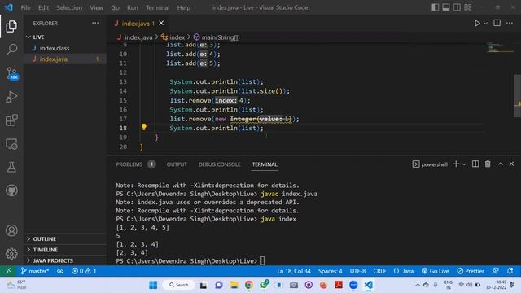Screen dimensions: 521x293
Task: Open index.class file in explorer
Action: coord(65,48)
